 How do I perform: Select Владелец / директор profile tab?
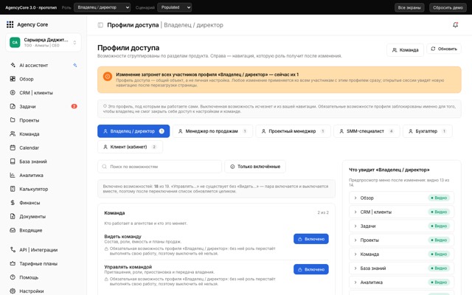pos(133,131)
